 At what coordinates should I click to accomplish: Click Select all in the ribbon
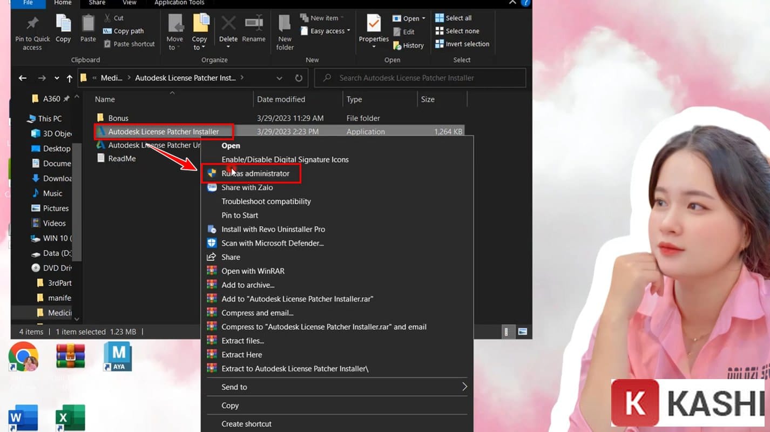458,18
